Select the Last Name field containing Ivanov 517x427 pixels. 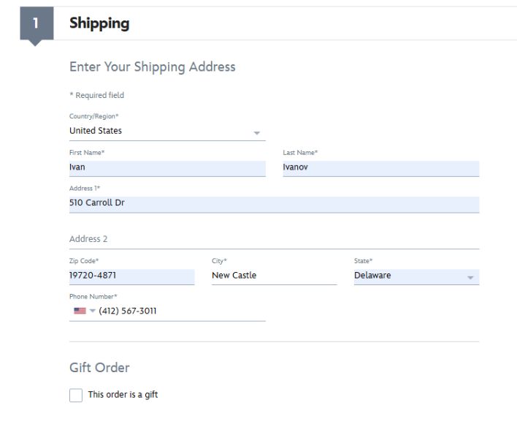380,167
